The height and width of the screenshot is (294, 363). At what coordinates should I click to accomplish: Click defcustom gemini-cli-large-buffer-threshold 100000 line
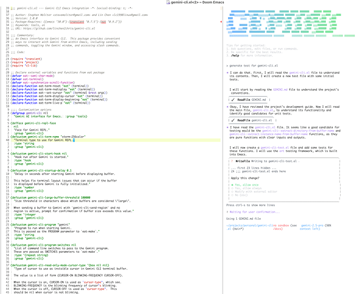click(51, 197)
